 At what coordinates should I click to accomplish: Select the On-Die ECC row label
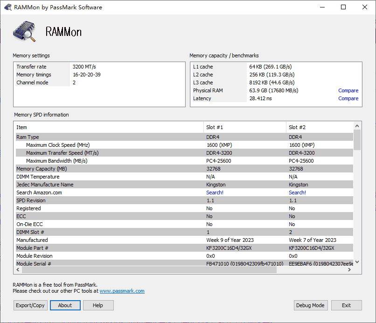click(29, 224)
